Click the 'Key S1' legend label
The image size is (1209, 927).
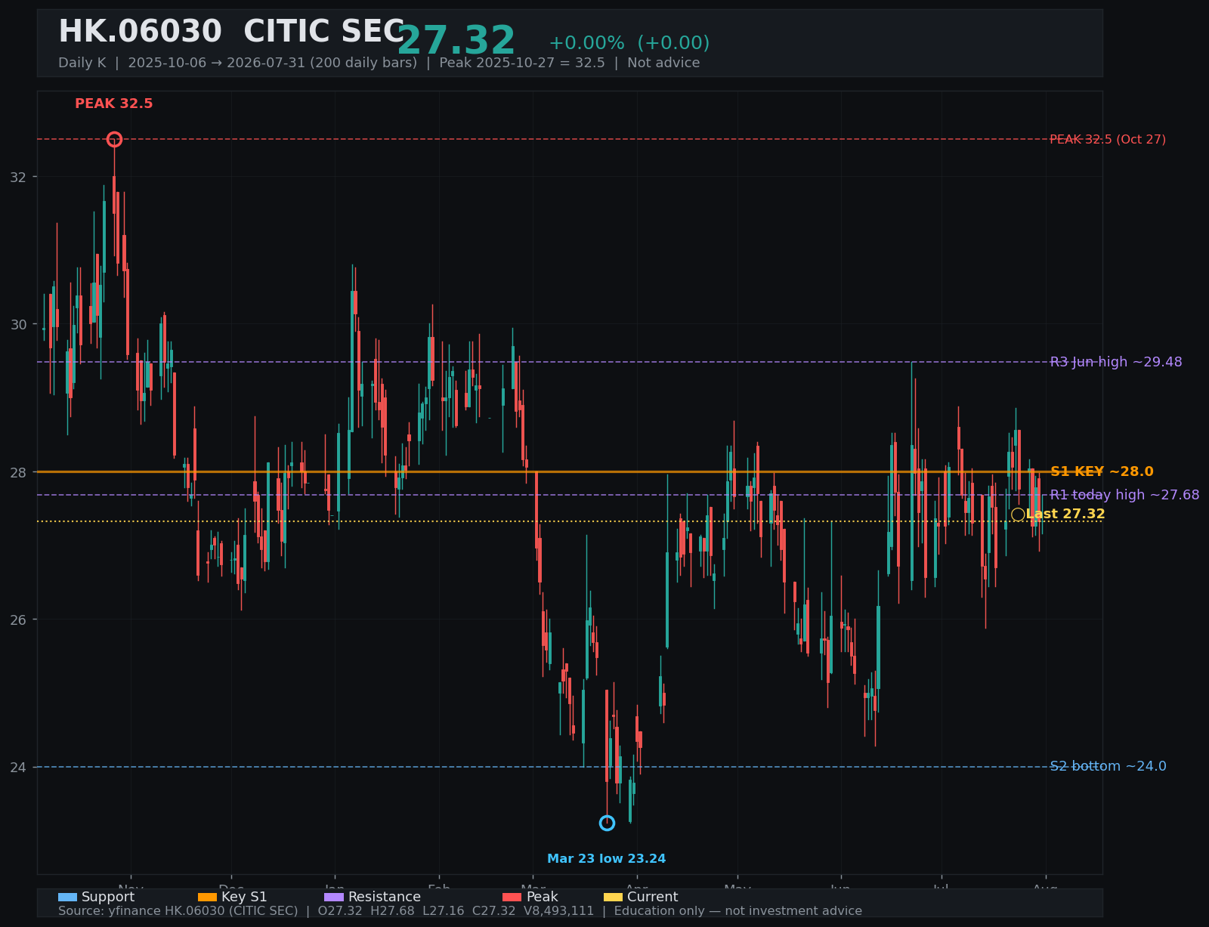(x=244, y=897)
